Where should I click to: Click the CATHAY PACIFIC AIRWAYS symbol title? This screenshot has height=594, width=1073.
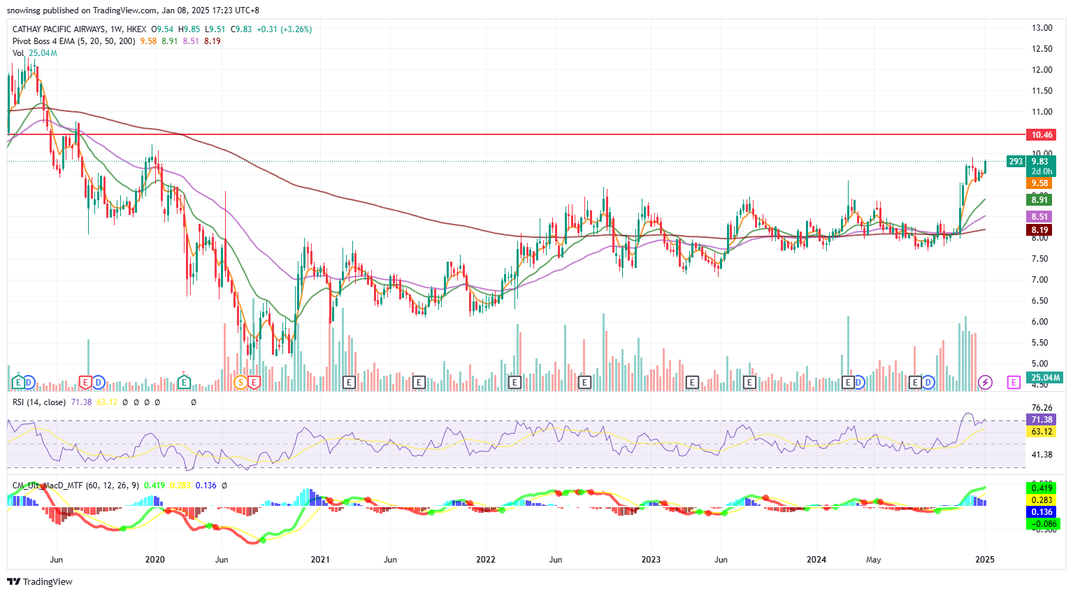(x=59, y=29)
